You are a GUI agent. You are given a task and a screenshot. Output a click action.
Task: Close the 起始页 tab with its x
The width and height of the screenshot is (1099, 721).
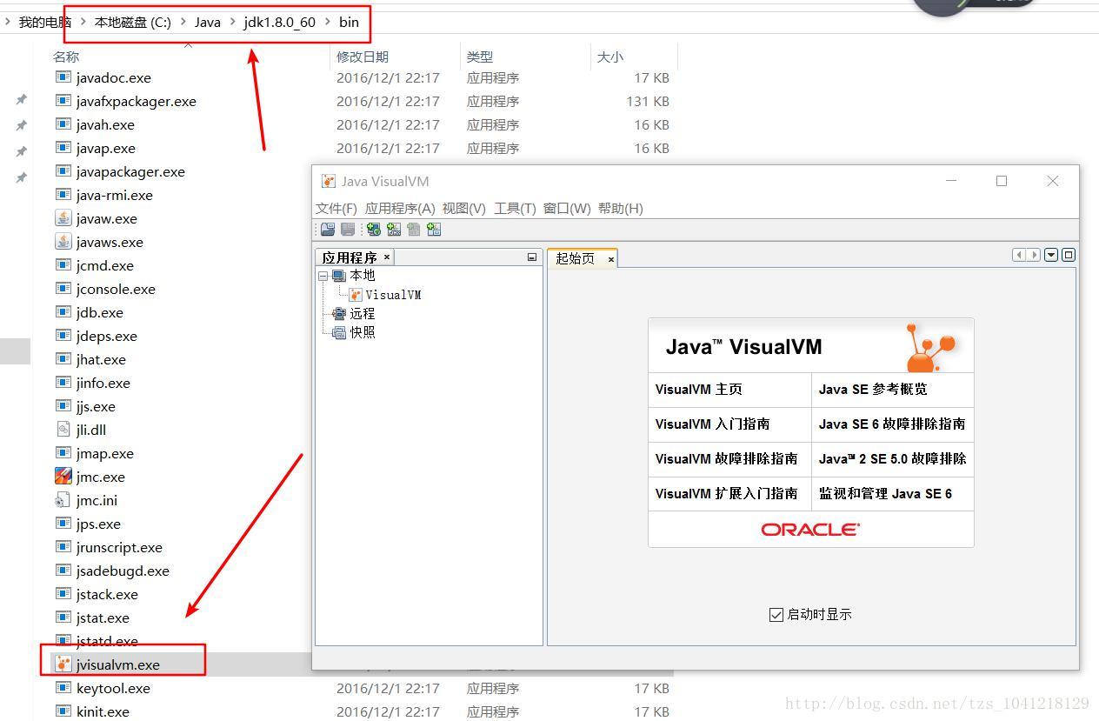[611, 259]
